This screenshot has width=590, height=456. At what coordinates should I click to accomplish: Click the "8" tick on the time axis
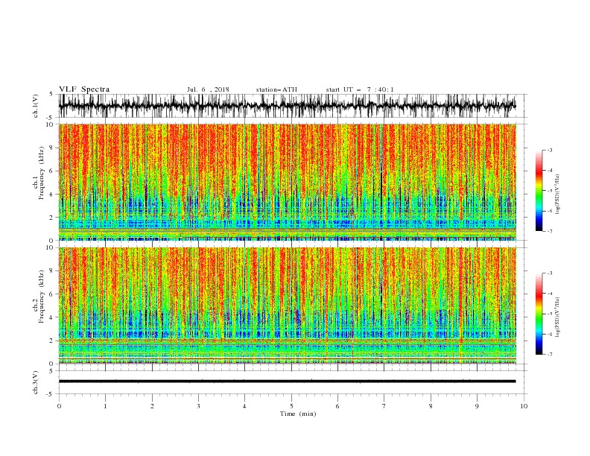[431, 406]
